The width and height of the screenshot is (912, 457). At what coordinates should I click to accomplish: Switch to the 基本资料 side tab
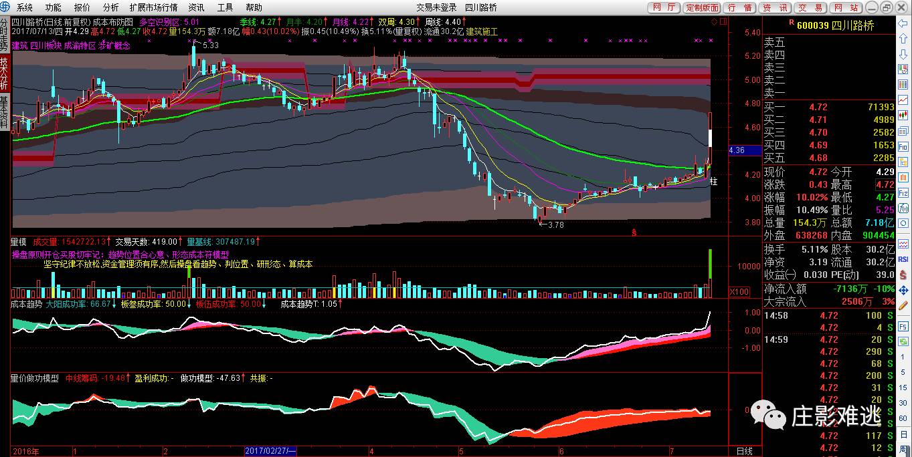[5, 113]
